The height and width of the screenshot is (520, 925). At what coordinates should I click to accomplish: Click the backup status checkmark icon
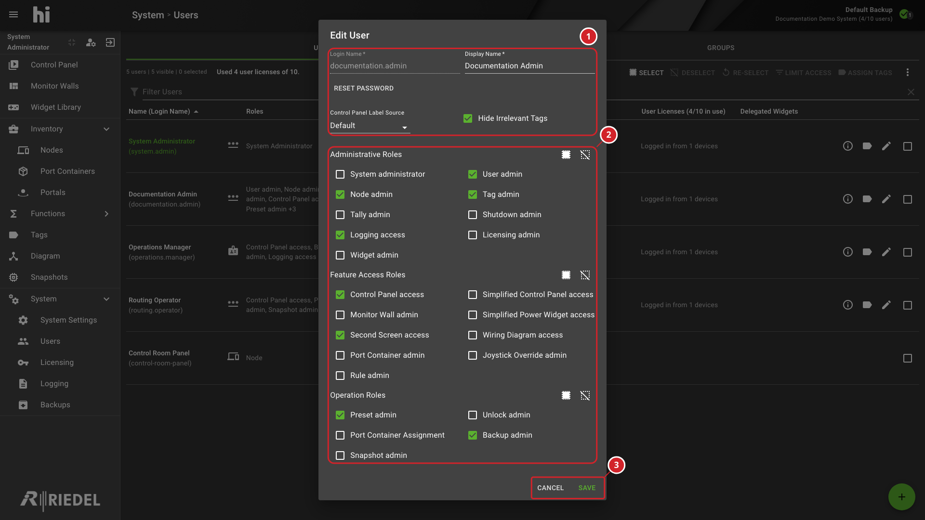[904, 14]
